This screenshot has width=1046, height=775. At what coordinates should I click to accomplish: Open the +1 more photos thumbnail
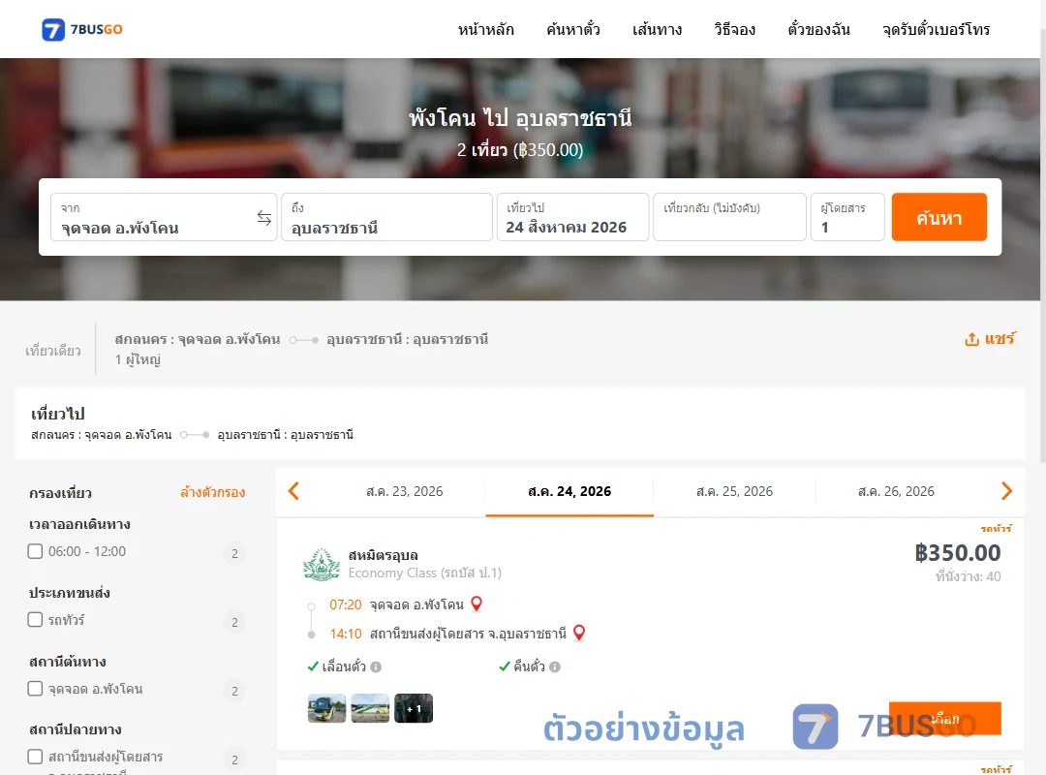(414, 708)
